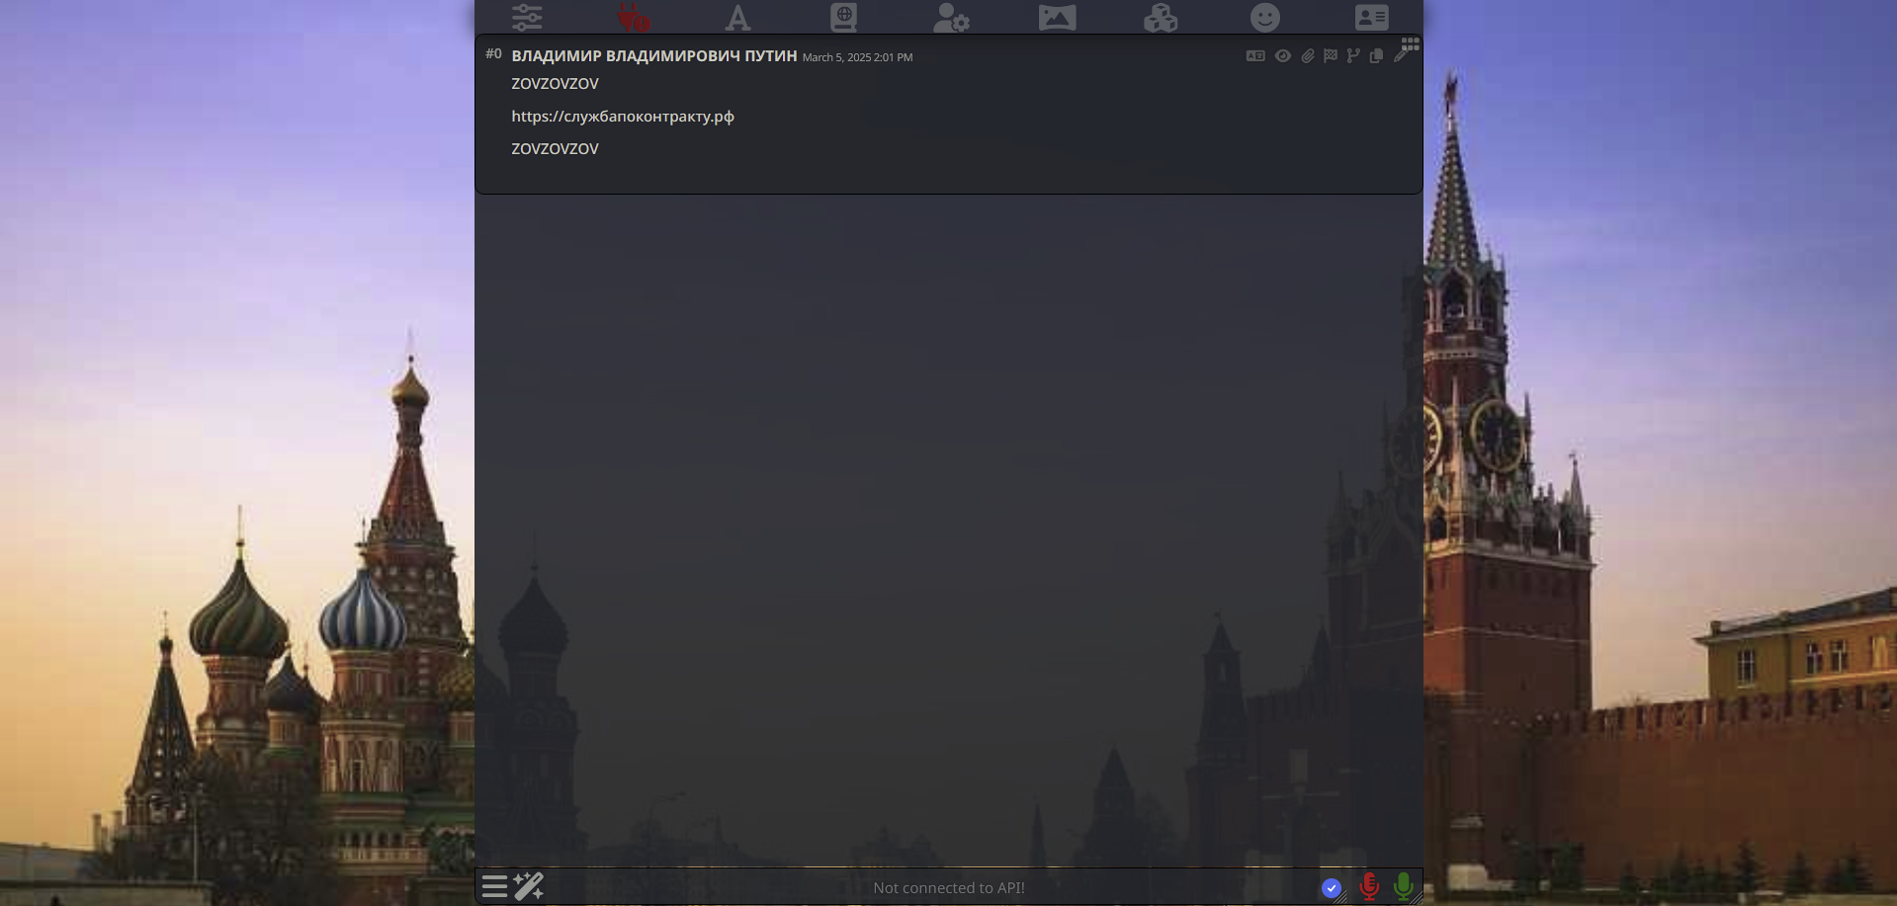Open AI response configuration sliders panel
The image size is (1897, 906).
pyautogui.click(x=527, y=17)
